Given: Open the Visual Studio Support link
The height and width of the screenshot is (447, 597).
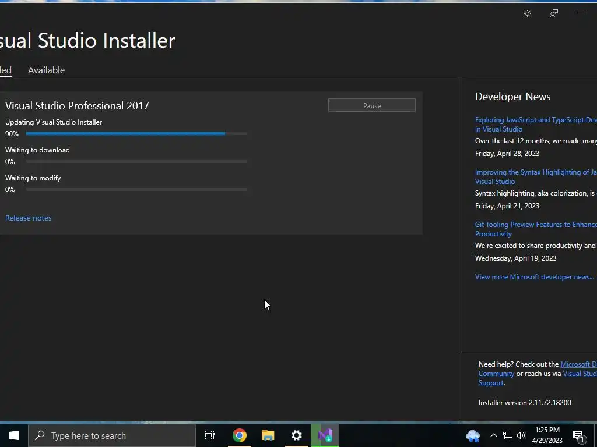Looking at the screenshot, I should (580, 374).
